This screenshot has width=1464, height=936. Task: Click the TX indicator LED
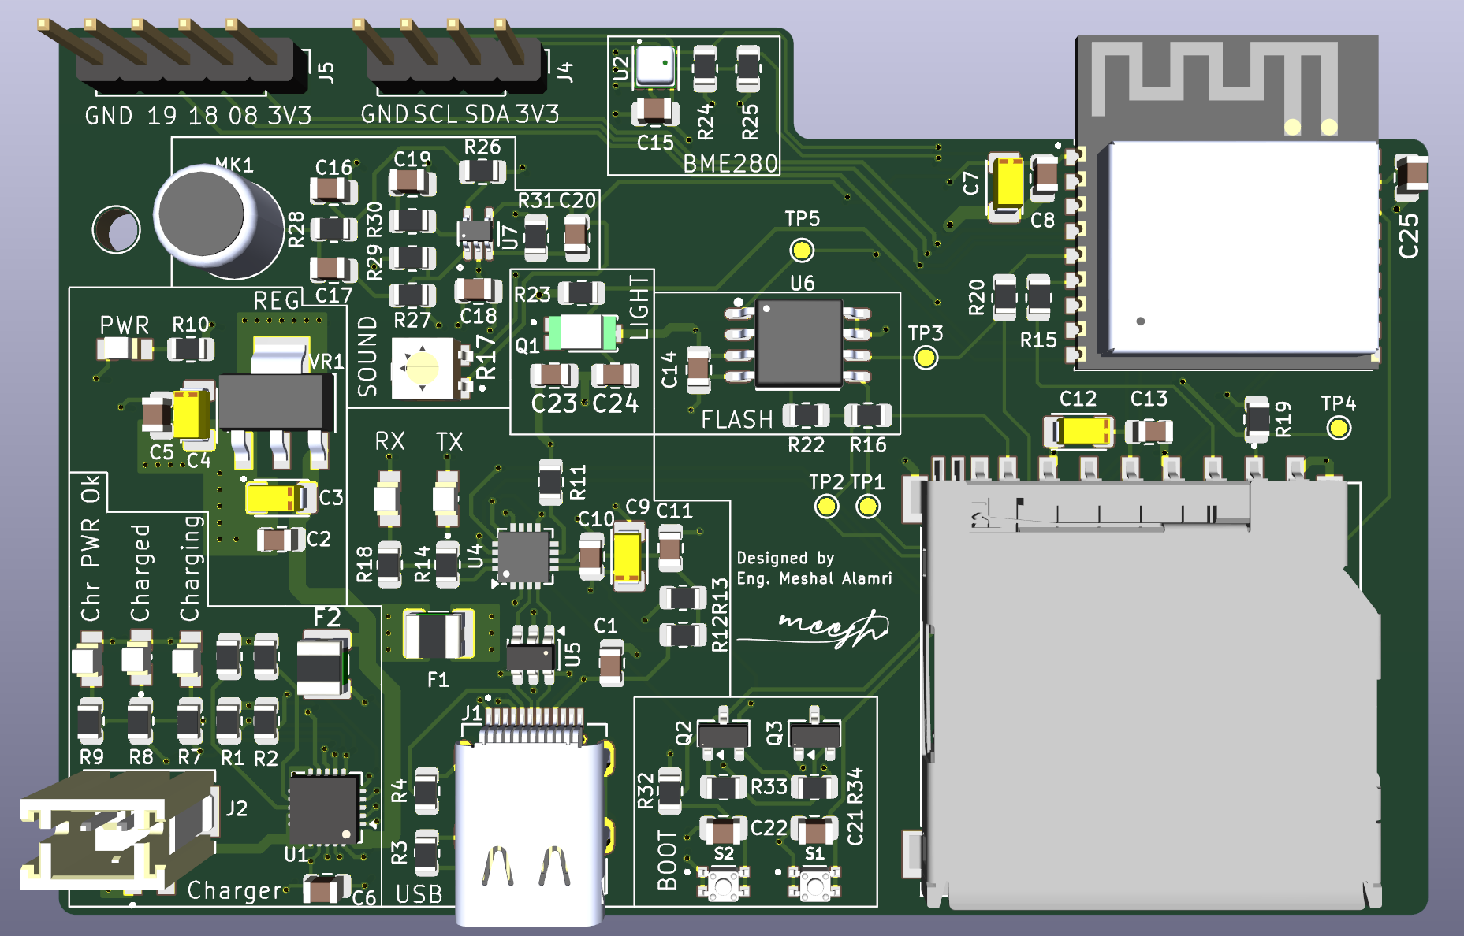pos(446,498)
